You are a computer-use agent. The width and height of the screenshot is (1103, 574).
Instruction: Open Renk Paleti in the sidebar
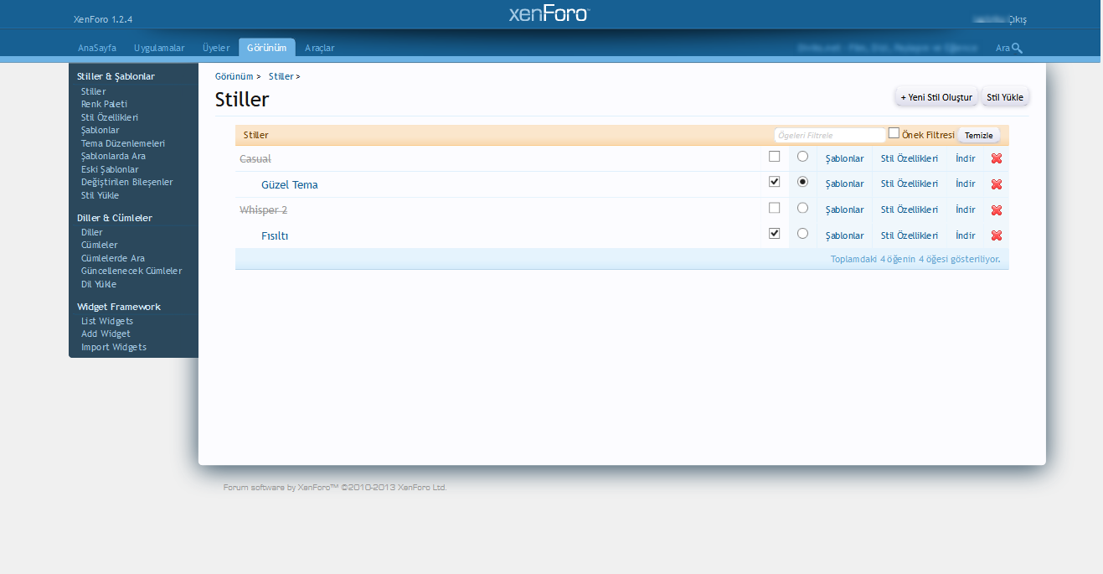(104, 105)
